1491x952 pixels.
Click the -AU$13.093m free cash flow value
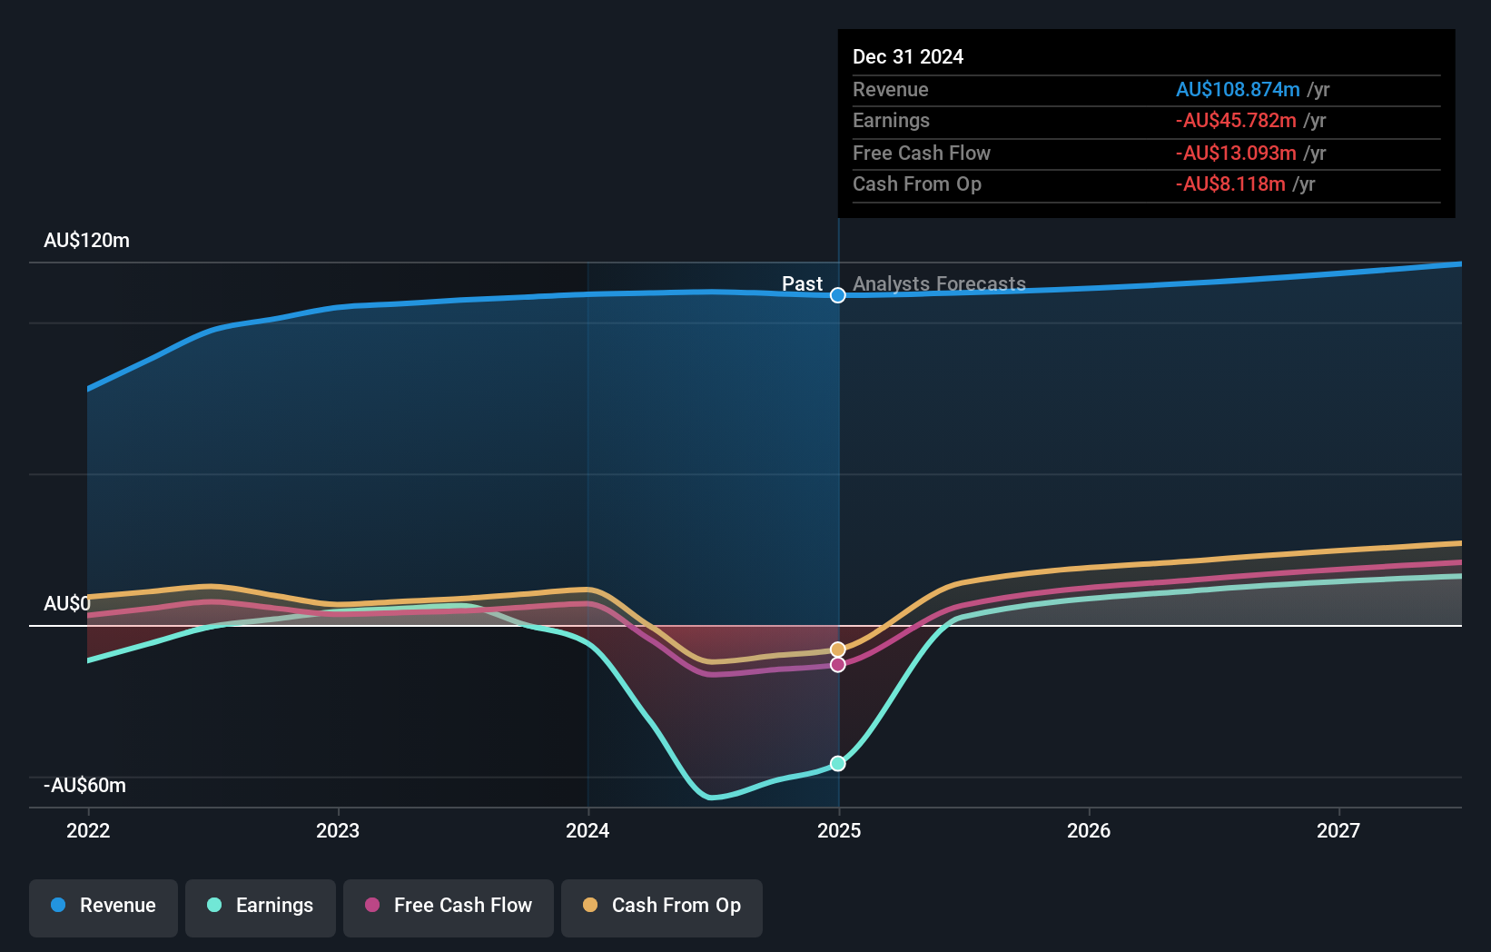[x=1236, y=154]
